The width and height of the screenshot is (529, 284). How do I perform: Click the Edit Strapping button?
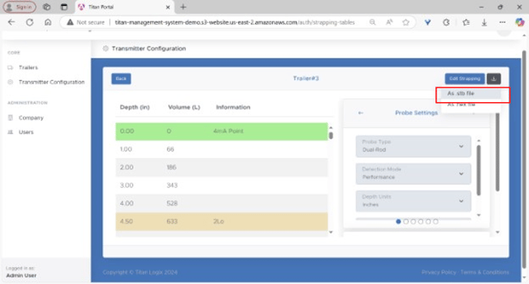[x=464, y=78]
